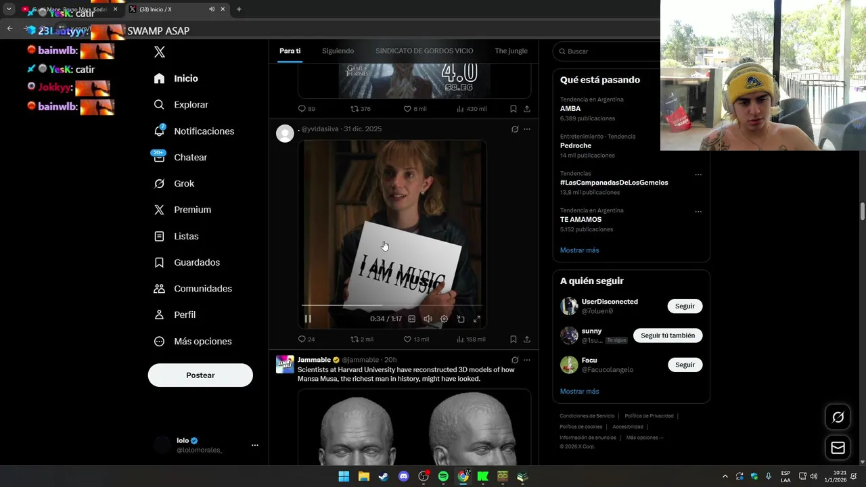Toggle captions on the video player

tap(411, 319)
